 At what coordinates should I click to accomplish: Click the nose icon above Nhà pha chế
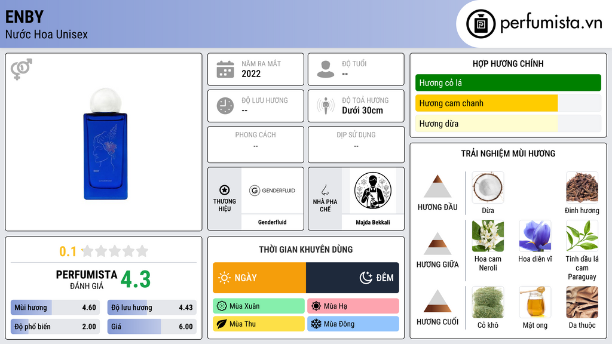(325, 190)
